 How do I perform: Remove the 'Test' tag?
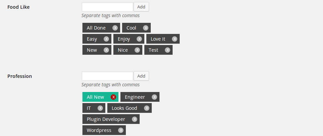(x=168, y=50)
